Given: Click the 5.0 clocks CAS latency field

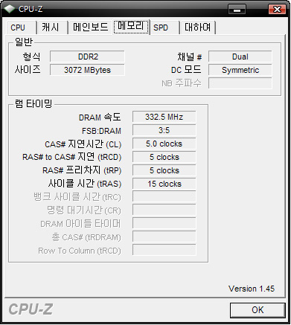Looking at the screenshot, I should coord(164,144).
